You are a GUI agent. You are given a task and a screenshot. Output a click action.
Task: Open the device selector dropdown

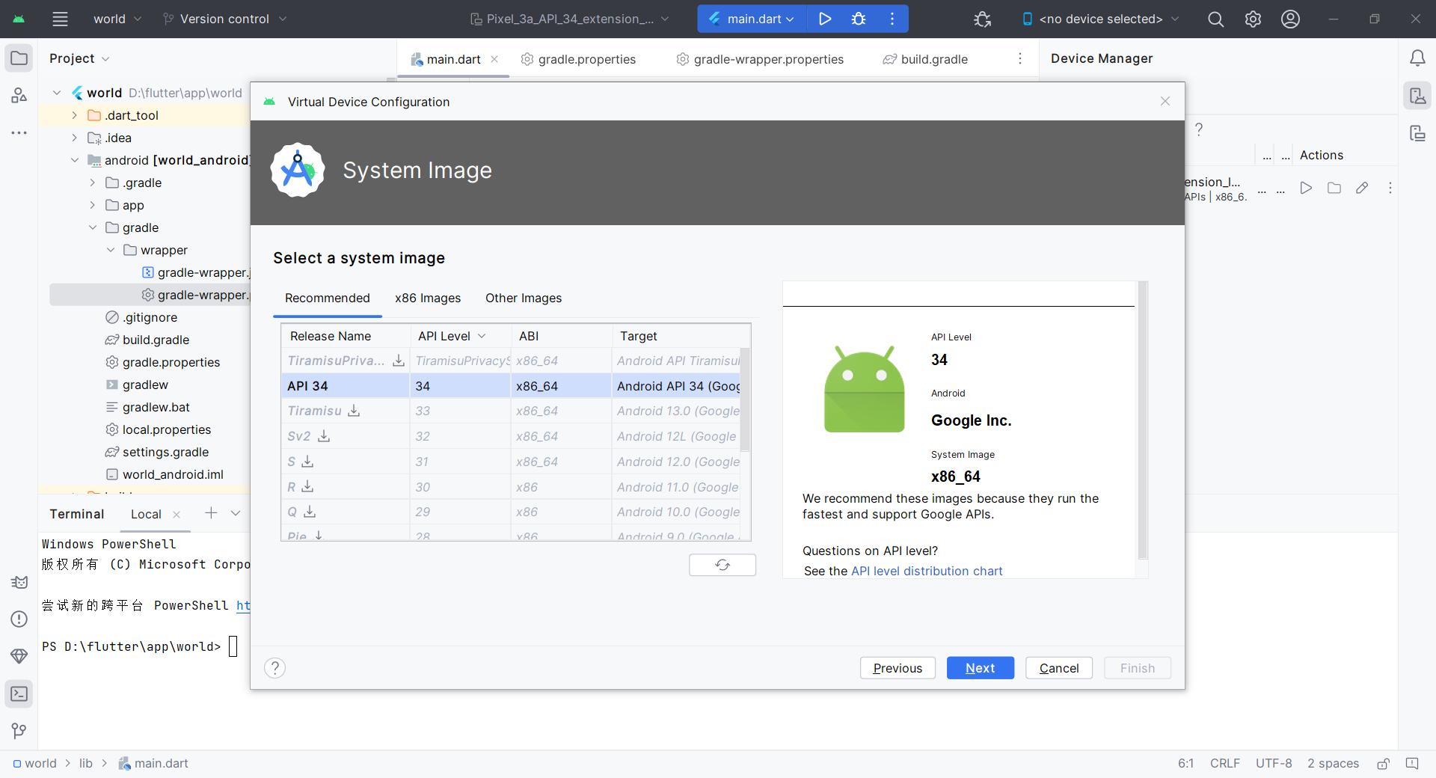[1100, 19]
